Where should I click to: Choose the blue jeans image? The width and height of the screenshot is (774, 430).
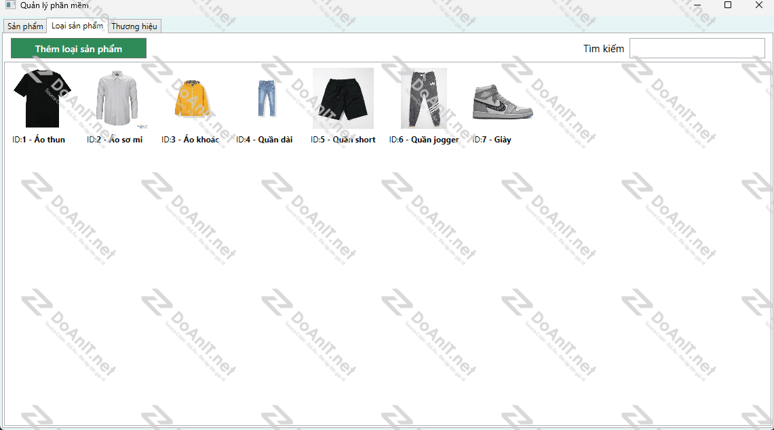267,98
